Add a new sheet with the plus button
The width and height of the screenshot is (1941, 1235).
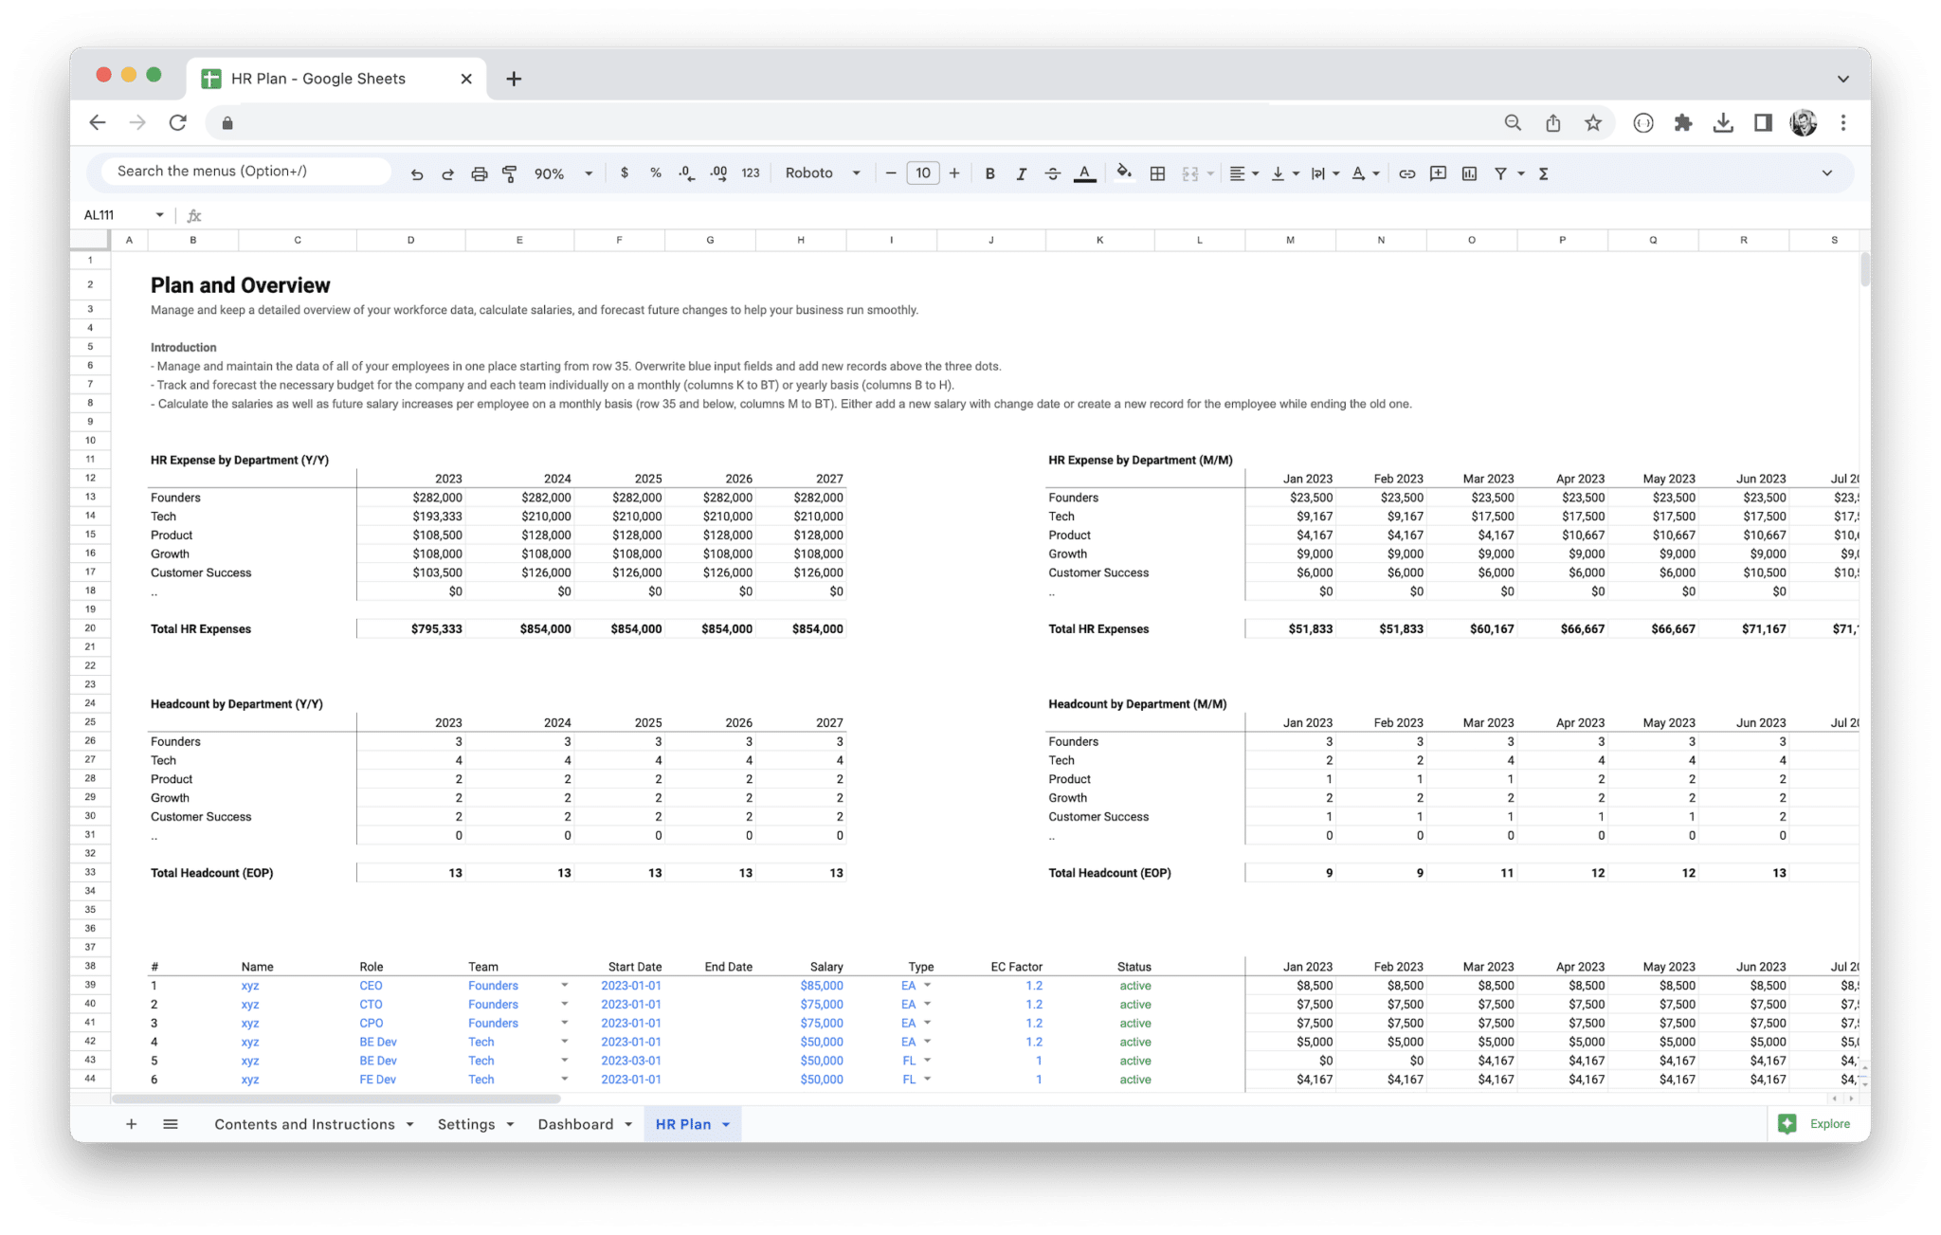[x=132, y=1124]
